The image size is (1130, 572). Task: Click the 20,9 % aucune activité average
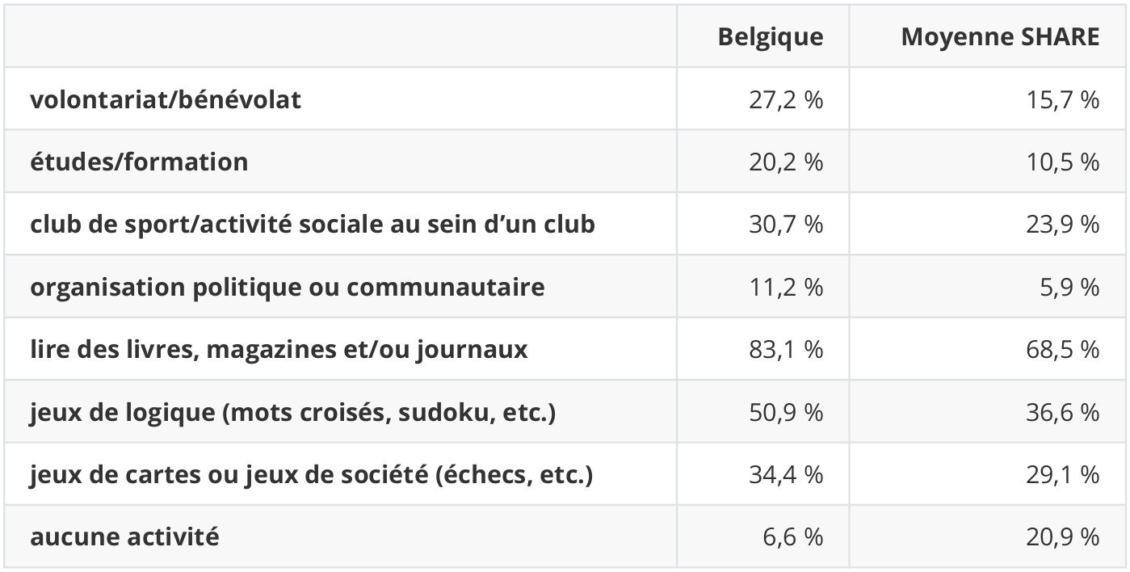click(x=1061, y=536)
